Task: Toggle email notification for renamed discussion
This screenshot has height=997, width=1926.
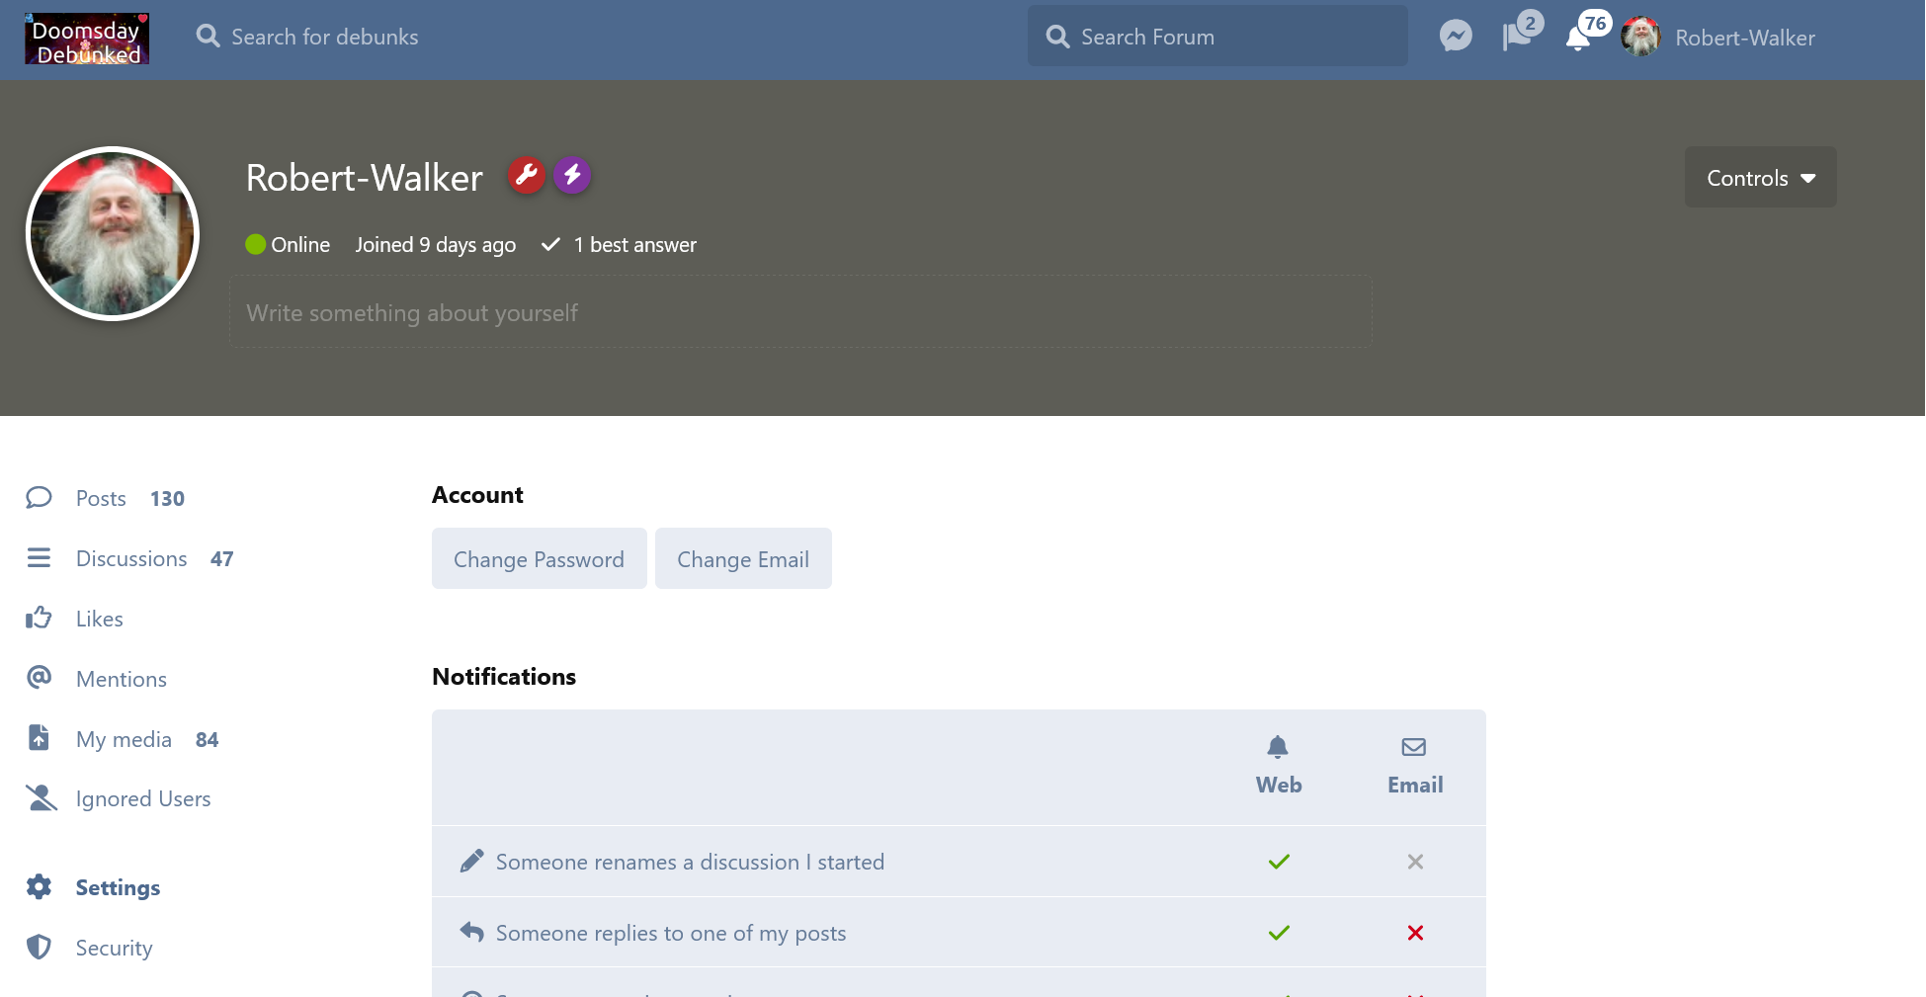Action: coord(1414,862)
